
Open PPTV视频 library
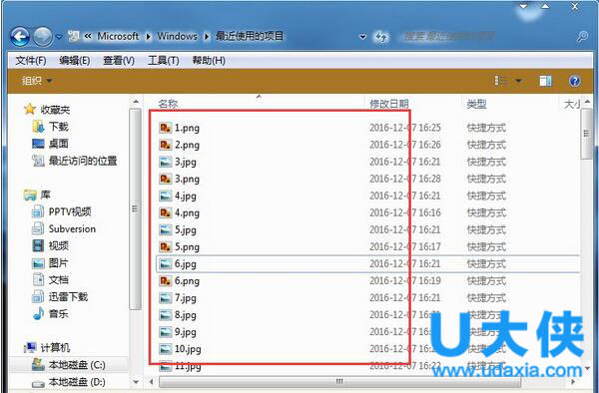(x=62, y=211)
